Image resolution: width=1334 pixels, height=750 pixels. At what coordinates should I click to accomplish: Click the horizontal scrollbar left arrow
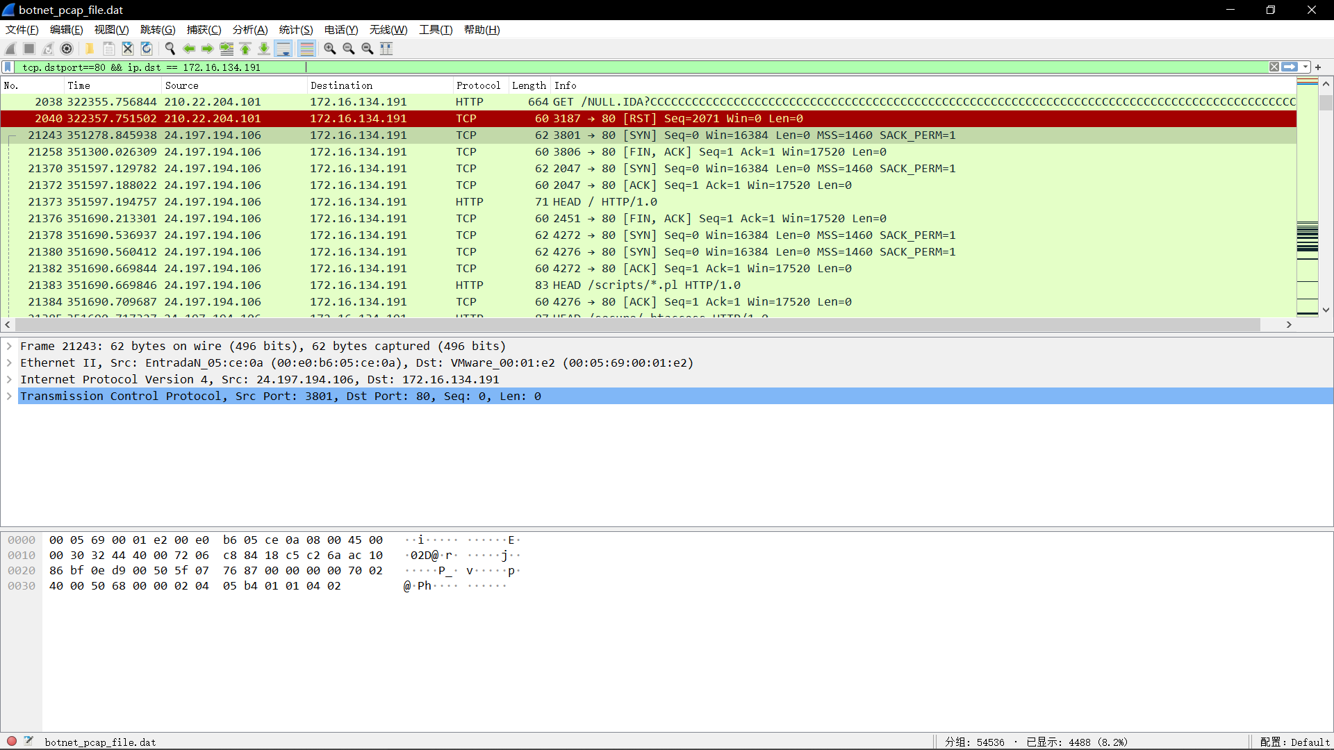tap(8, 324)
